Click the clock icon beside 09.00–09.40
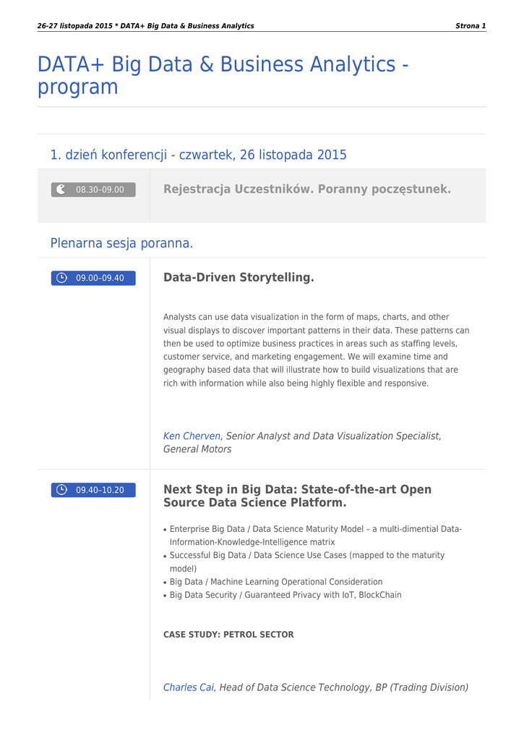The image size is (524, 741). tap(62, 278)
